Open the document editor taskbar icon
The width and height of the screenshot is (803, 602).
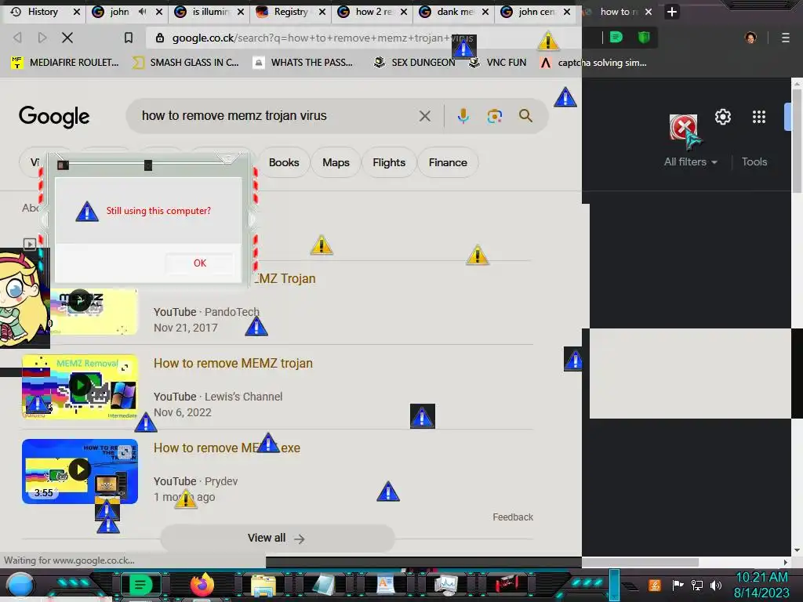pyautogui.click(x=385, y=585)
